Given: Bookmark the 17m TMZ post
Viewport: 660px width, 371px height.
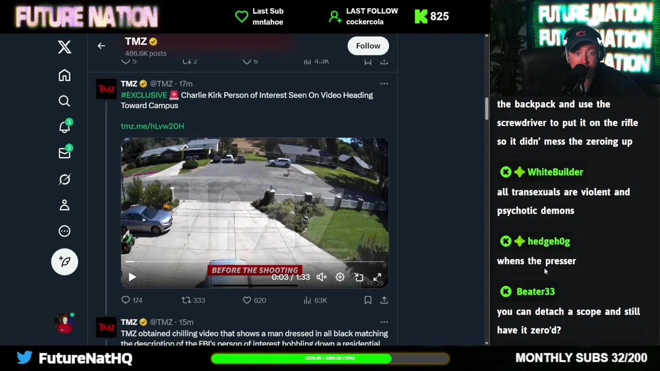Looking at the screenshot, I should coord(368,300).
